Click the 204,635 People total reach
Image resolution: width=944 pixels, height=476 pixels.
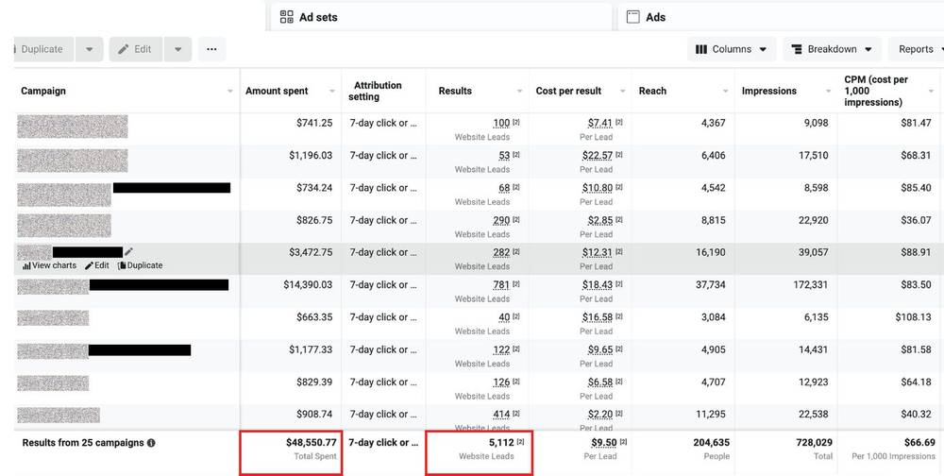[711, 443]
